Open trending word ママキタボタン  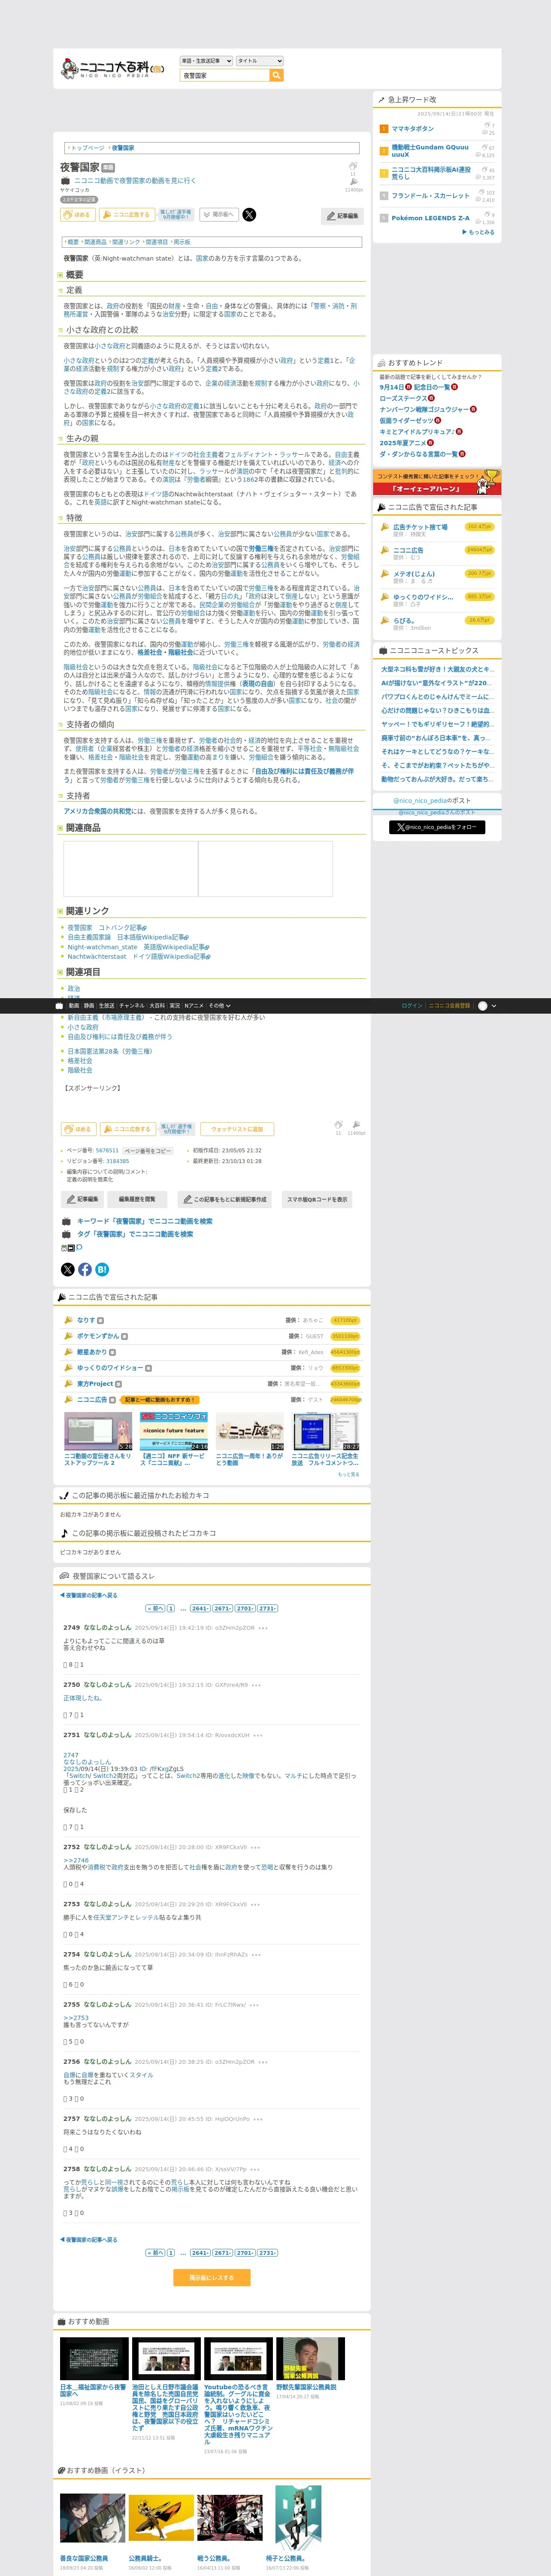coord(413,128)
